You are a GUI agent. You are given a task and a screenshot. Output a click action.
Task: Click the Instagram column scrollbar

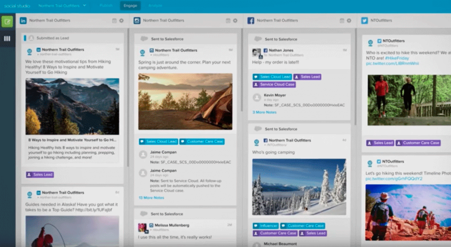click(x=242, y=70)
